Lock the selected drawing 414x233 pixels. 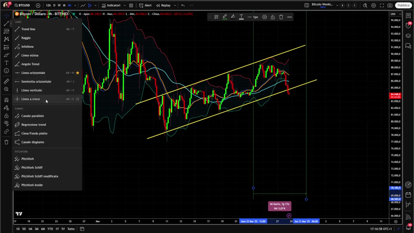tap(273, 17)
